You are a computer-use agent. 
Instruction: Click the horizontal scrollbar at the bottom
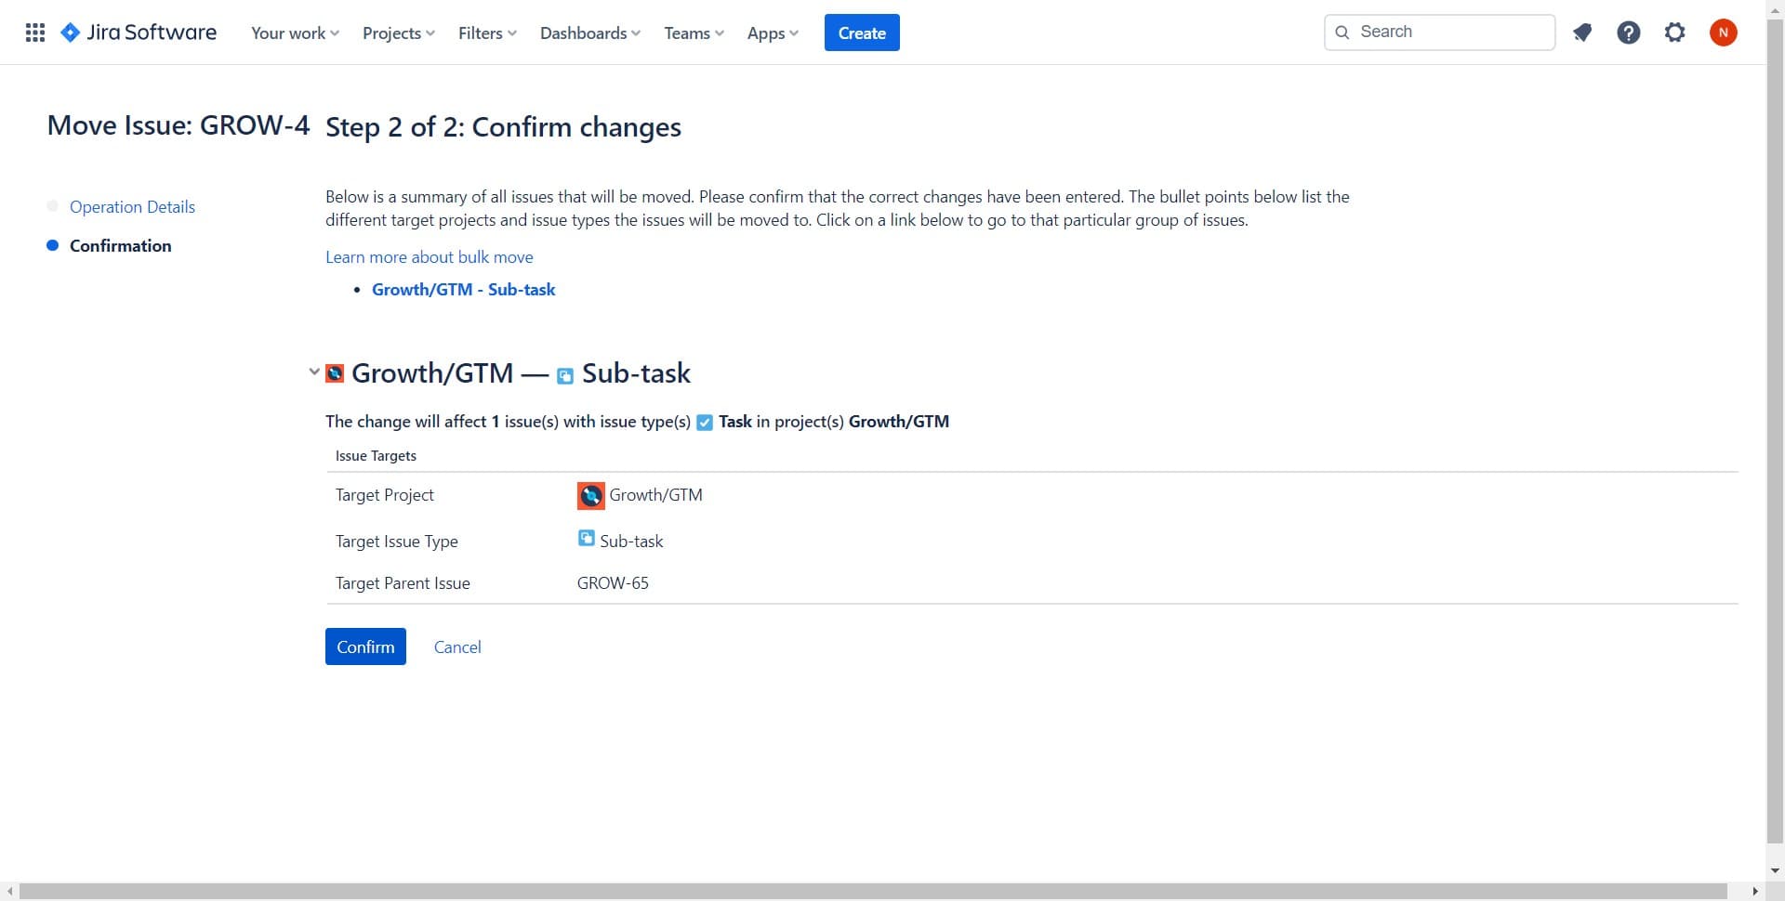click(872, 891)
